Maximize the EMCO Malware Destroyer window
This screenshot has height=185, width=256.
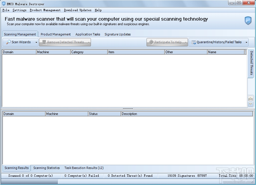[x=239, y=3]
